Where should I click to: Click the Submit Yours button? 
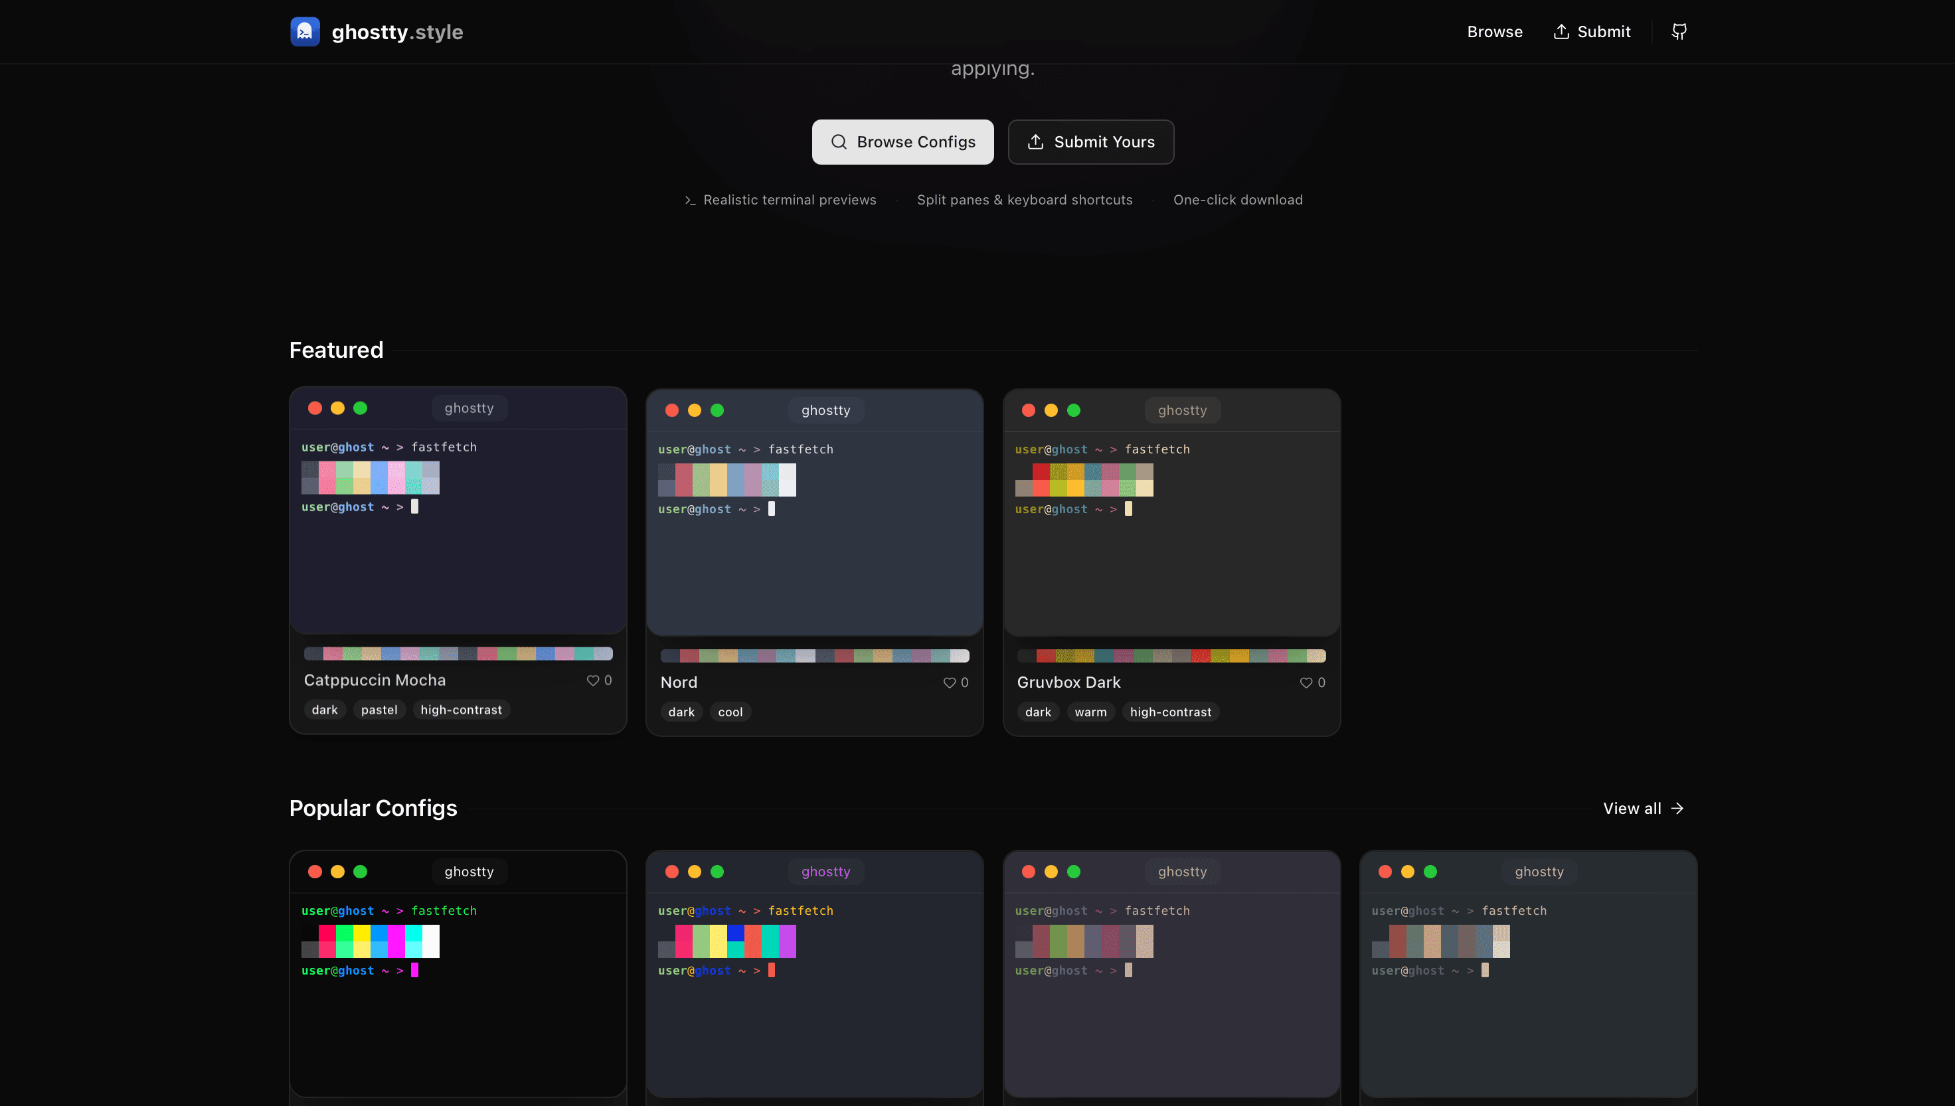pos(1091,142)
